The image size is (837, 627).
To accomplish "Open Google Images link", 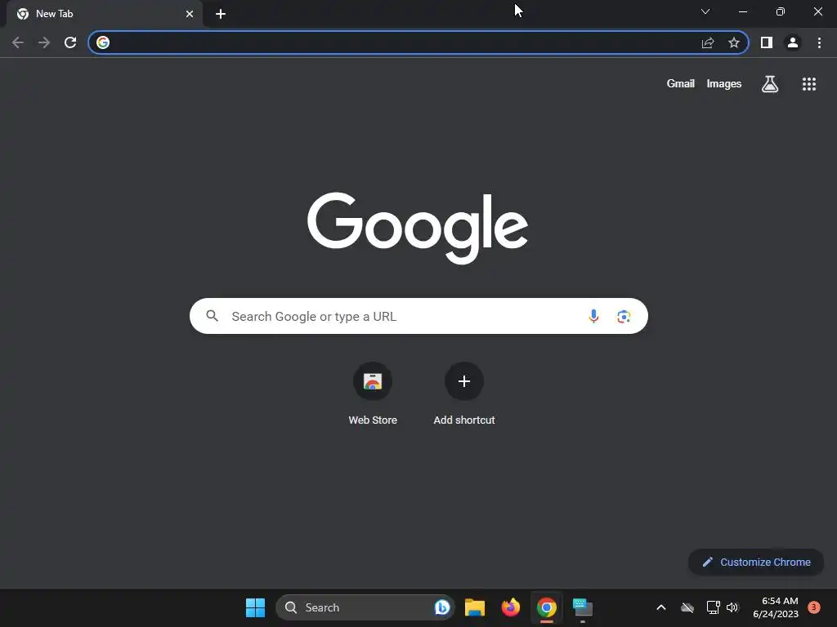I will (724, 84).
